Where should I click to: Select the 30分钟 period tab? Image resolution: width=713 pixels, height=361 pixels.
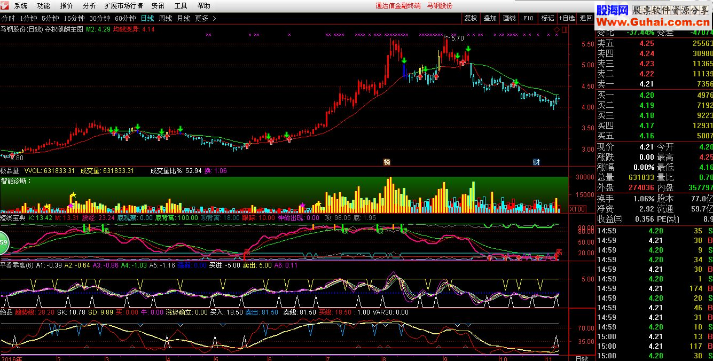pos(99,18)
